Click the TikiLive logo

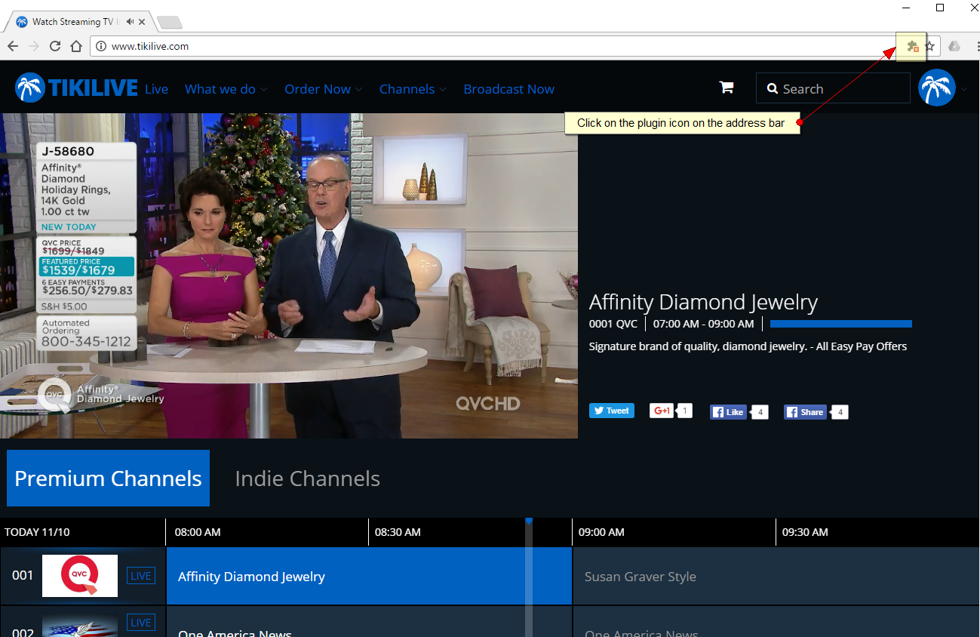click(76, 88)
